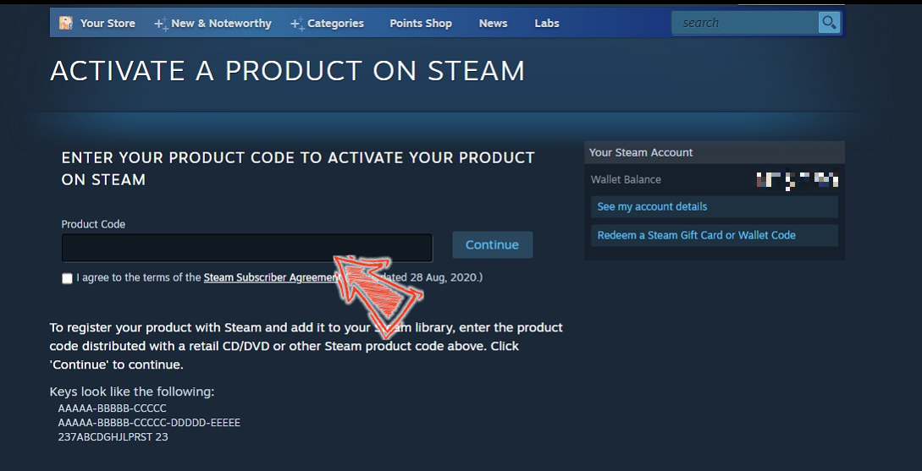Open the Labs section

(x=547, y=24)
